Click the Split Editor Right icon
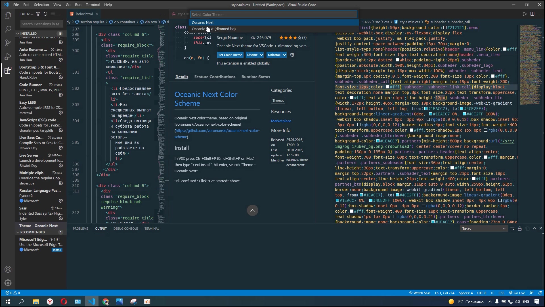This screenshot has width=545, height=307. click(532, 14)
